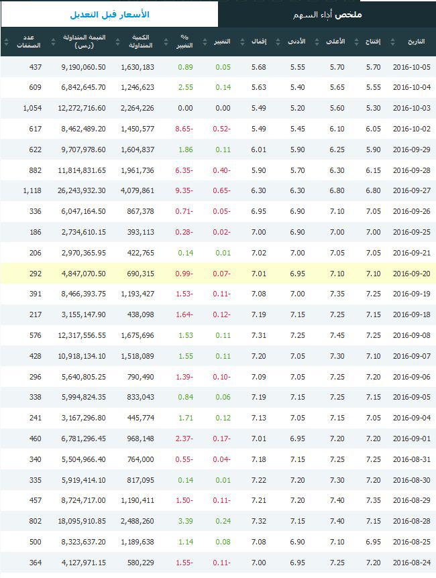Select date cell 2016-09-06
The image size is (436, 578).
412,377
